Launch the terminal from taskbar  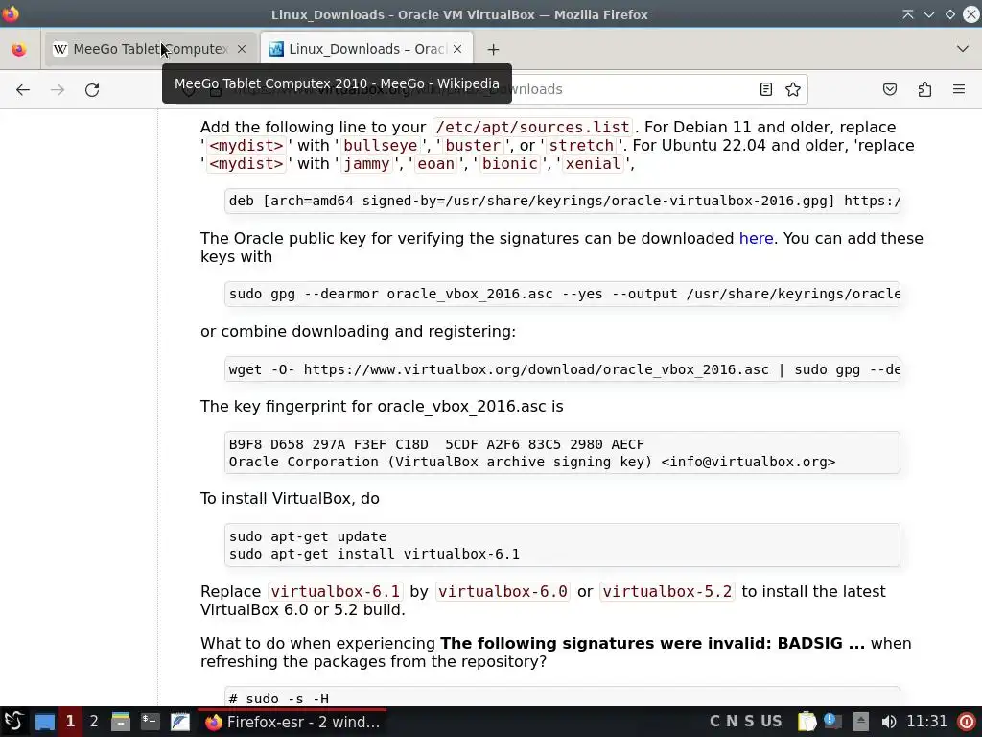click(151, 722)
